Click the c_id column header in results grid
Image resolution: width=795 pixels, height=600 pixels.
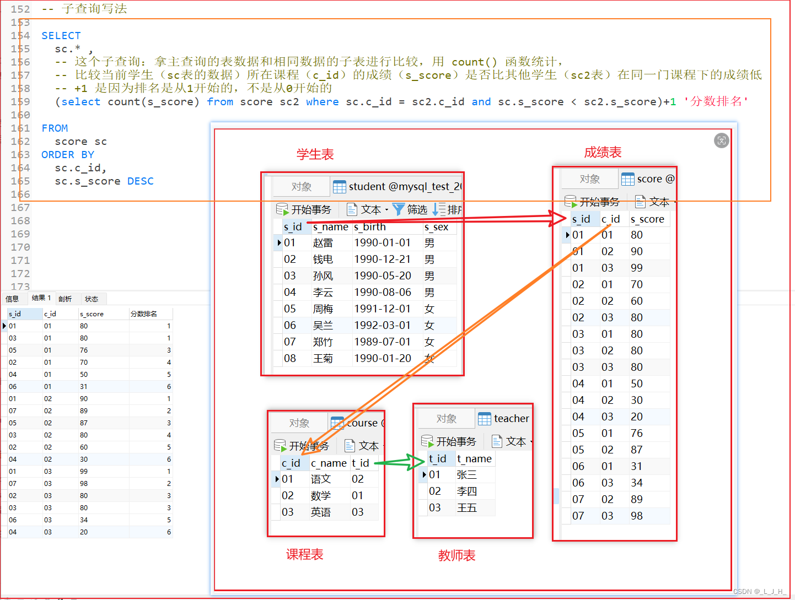coord(60,314)
